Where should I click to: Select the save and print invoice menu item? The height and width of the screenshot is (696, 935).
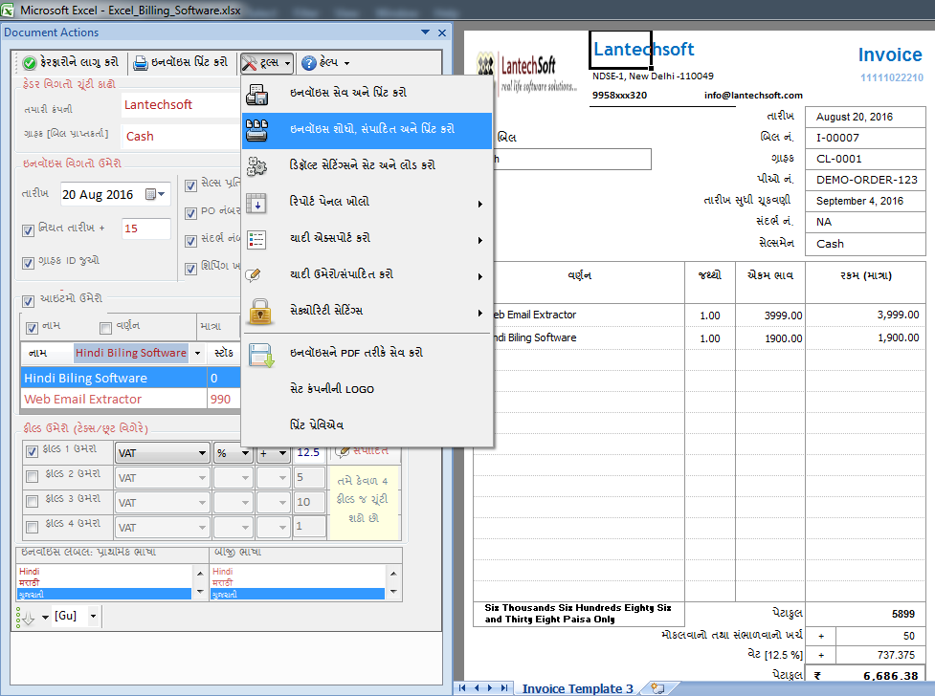pos(367,94)
